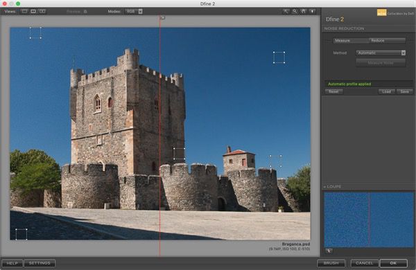
Task: Click the red split line handle
Action: pyautogui.click(x=162, y=18)
